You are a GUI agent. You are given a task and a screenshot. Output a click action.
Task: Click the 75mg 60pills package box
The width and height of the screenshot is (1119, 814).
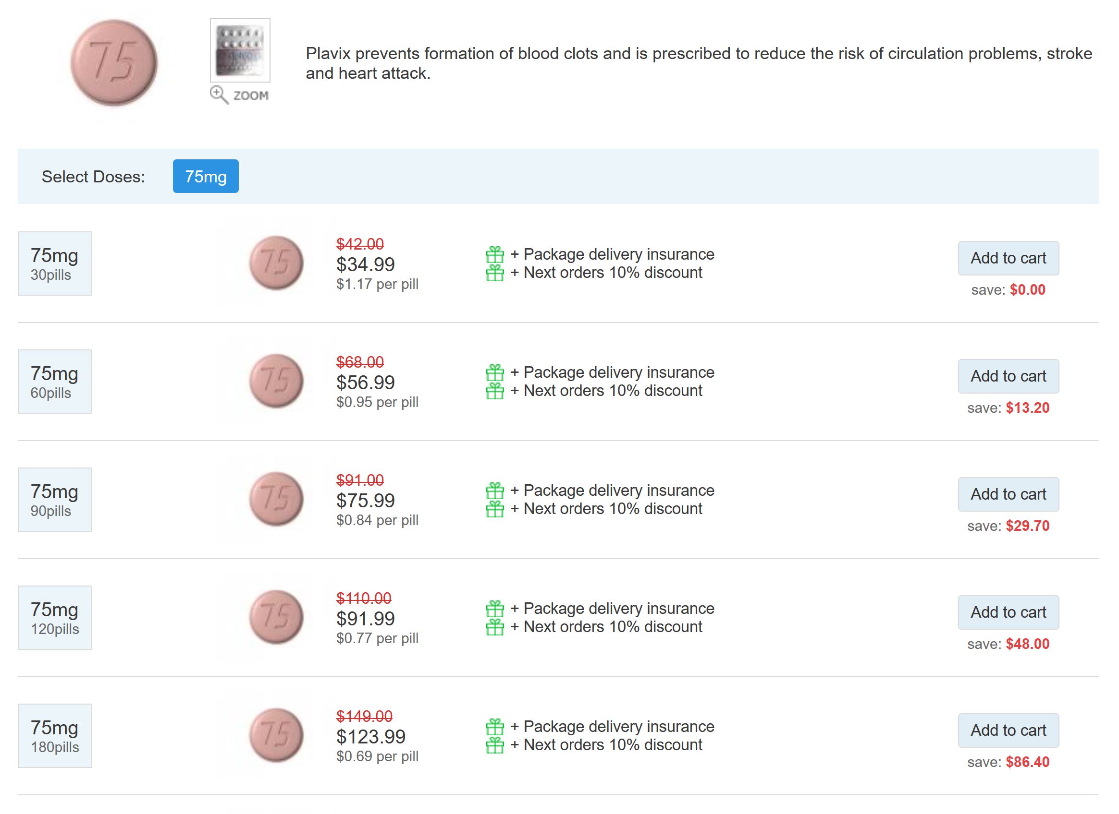tap(55, 382)
